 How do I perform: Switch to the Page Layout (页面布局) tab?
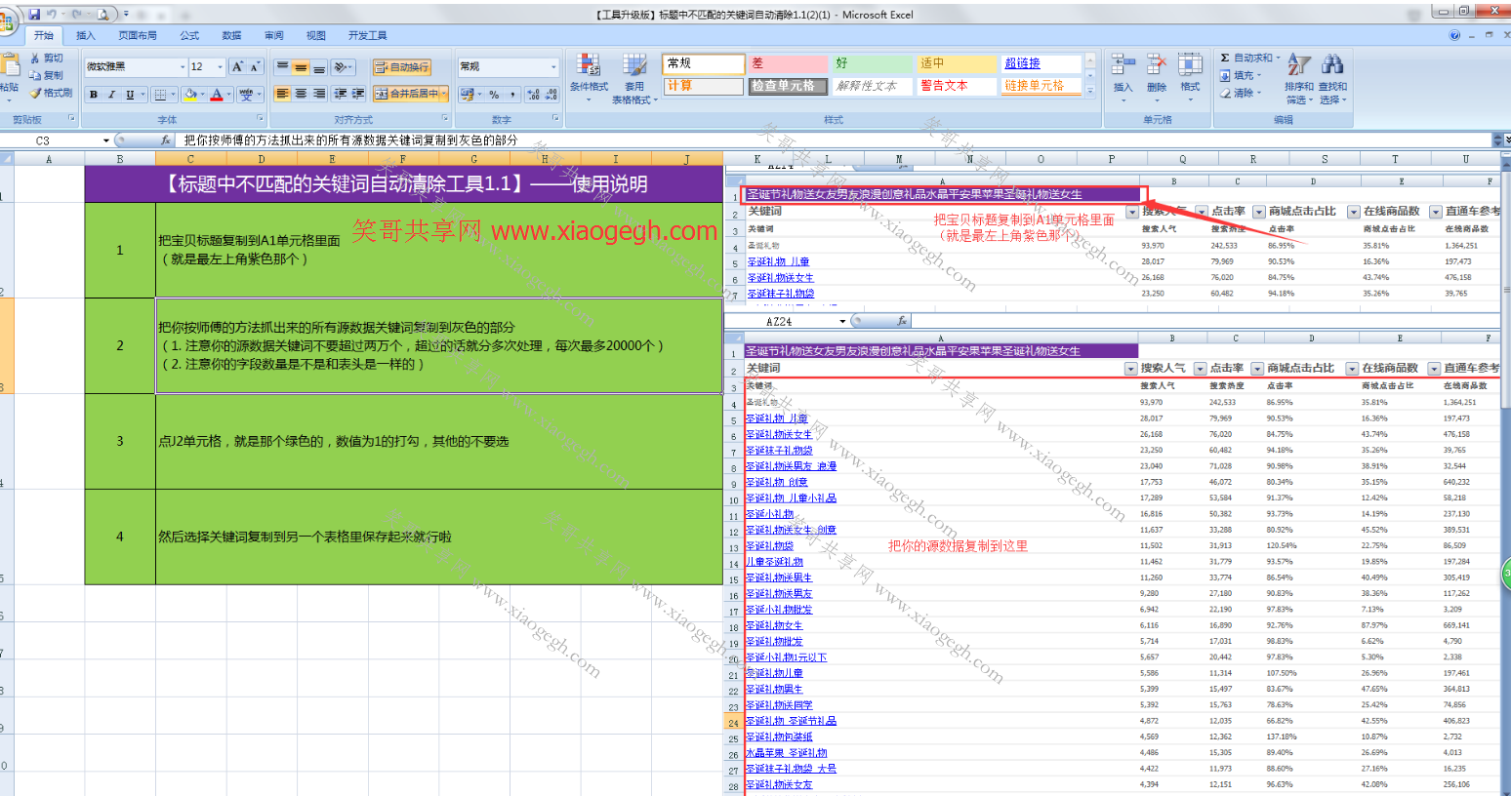138,35
